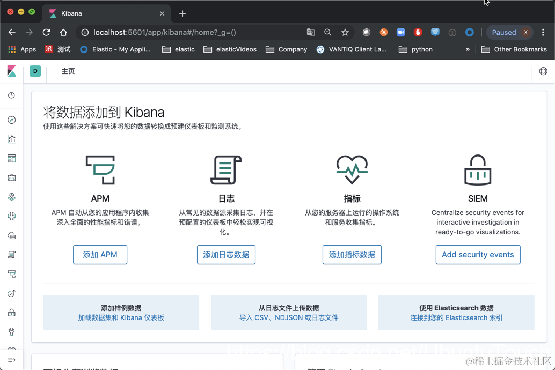Click the 主页 breadcrumb
Image resolution: width=555 pixels, height=370 pixels.
(68, 71)
